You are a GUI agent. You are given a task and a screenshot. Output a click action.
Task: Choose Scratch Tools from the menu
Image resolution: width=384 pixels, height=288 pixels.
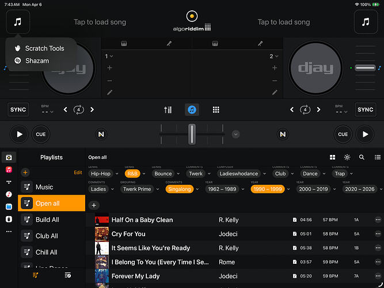tap(44, 48)
